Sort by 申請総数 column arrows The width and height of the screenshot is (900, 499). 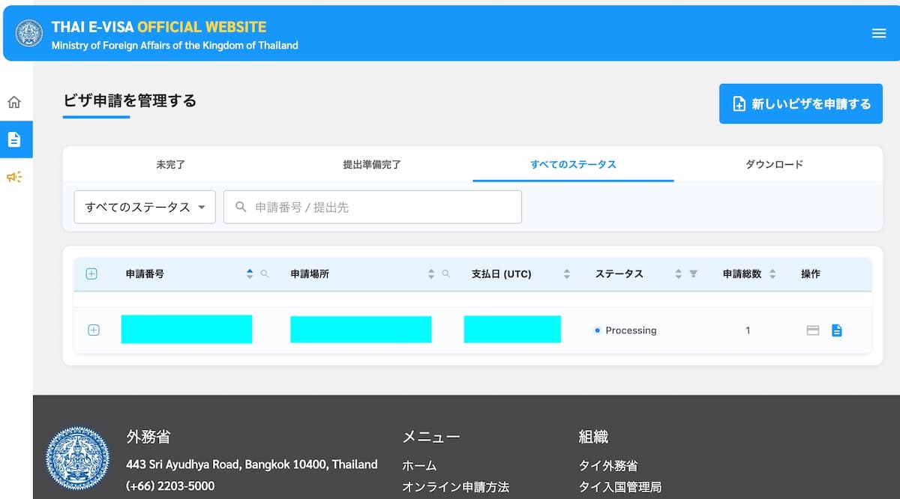[772, 274]
